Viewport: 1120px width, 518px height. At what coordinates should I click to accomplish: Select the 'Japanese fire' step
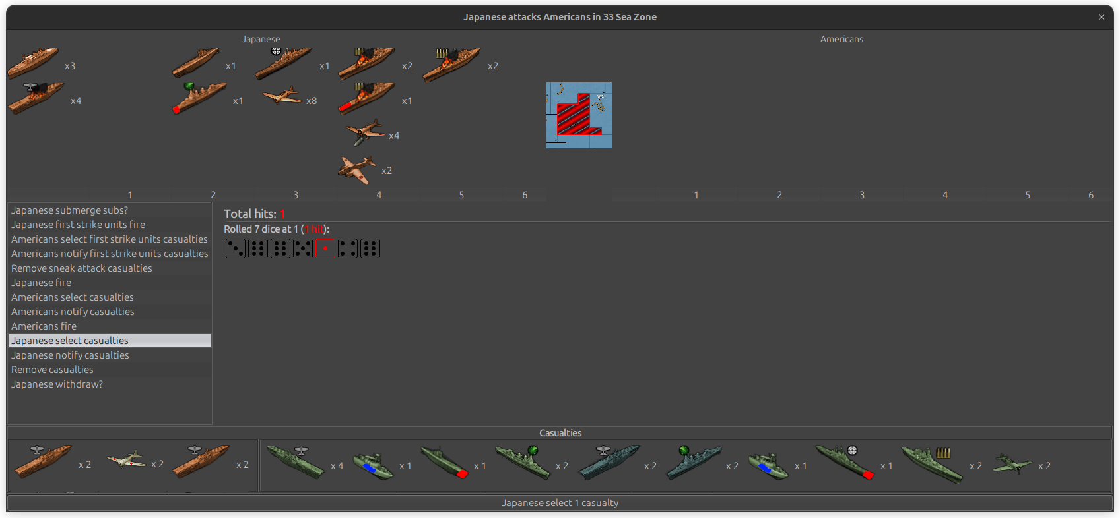[110, 283]
